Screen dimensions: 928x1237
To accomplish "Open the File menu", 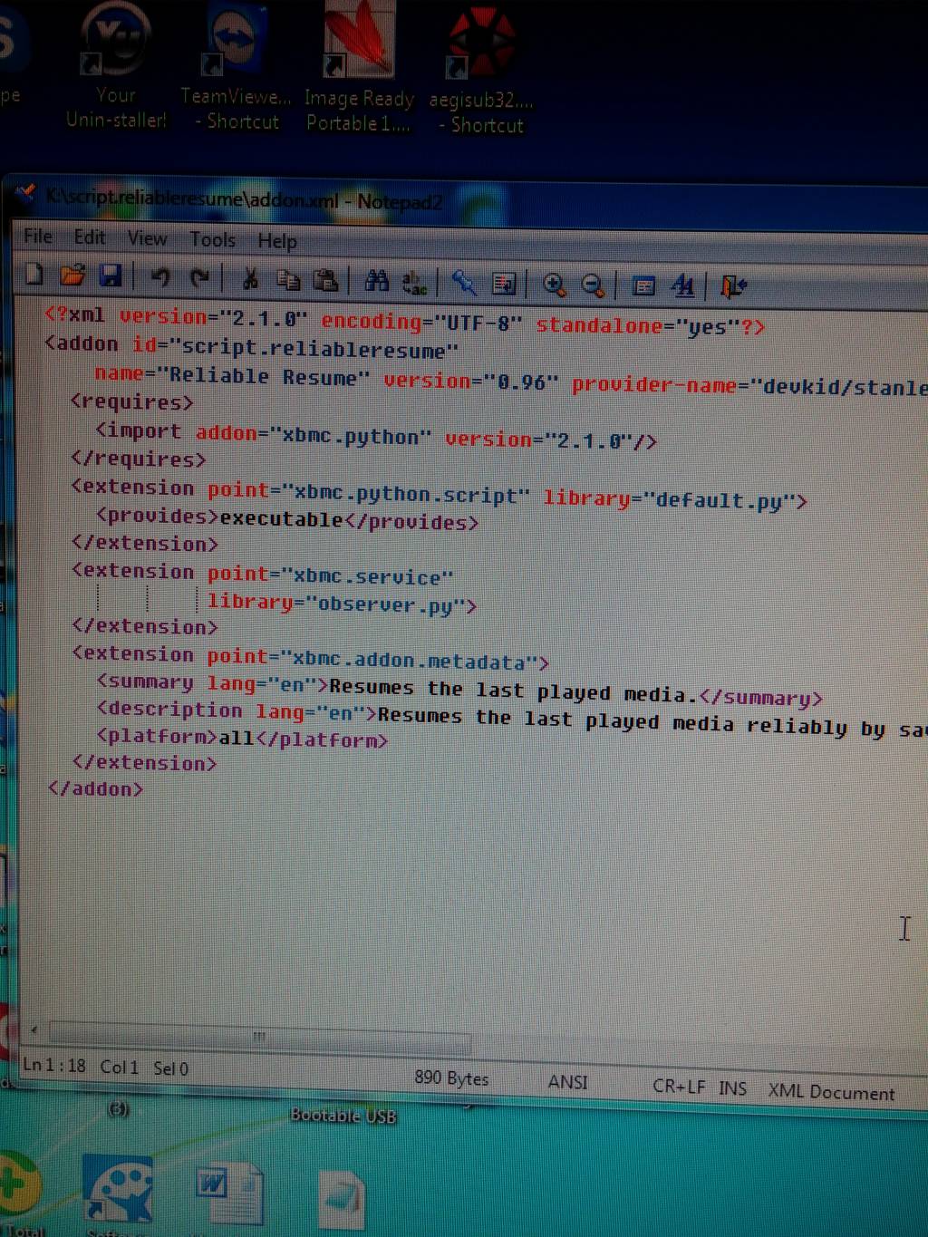I will pos(38,237).
